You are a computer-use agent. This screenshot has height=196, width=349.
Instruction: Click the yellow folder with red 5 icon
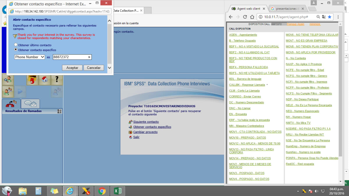click(32, 80)
